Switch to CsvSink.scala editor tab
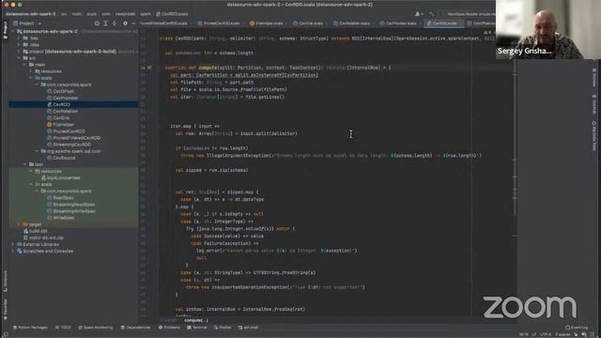 tap(309, 23)
